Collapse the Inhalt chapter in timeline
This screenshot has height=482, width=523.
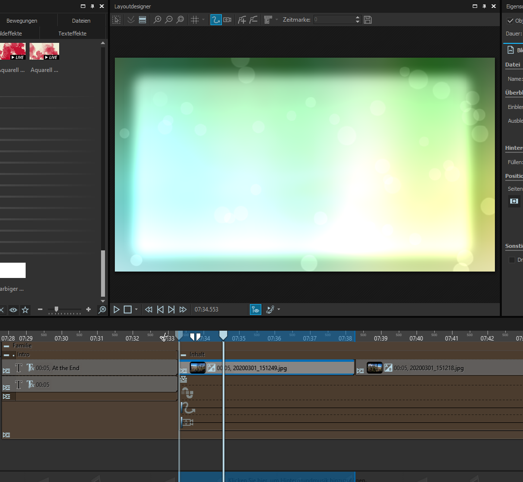click(x=183, y=355)
